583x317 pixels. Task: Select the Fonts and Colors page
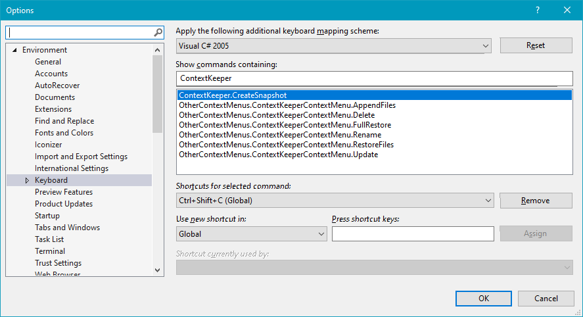coord(64,133)
